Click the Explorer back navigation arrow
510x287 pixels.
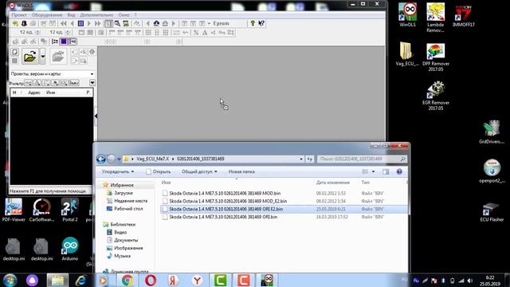tap(101, 159)
